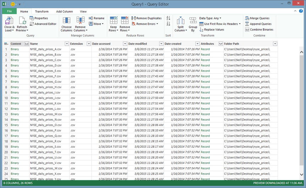
Task: Click Replace Values
Action: [212, 30]
